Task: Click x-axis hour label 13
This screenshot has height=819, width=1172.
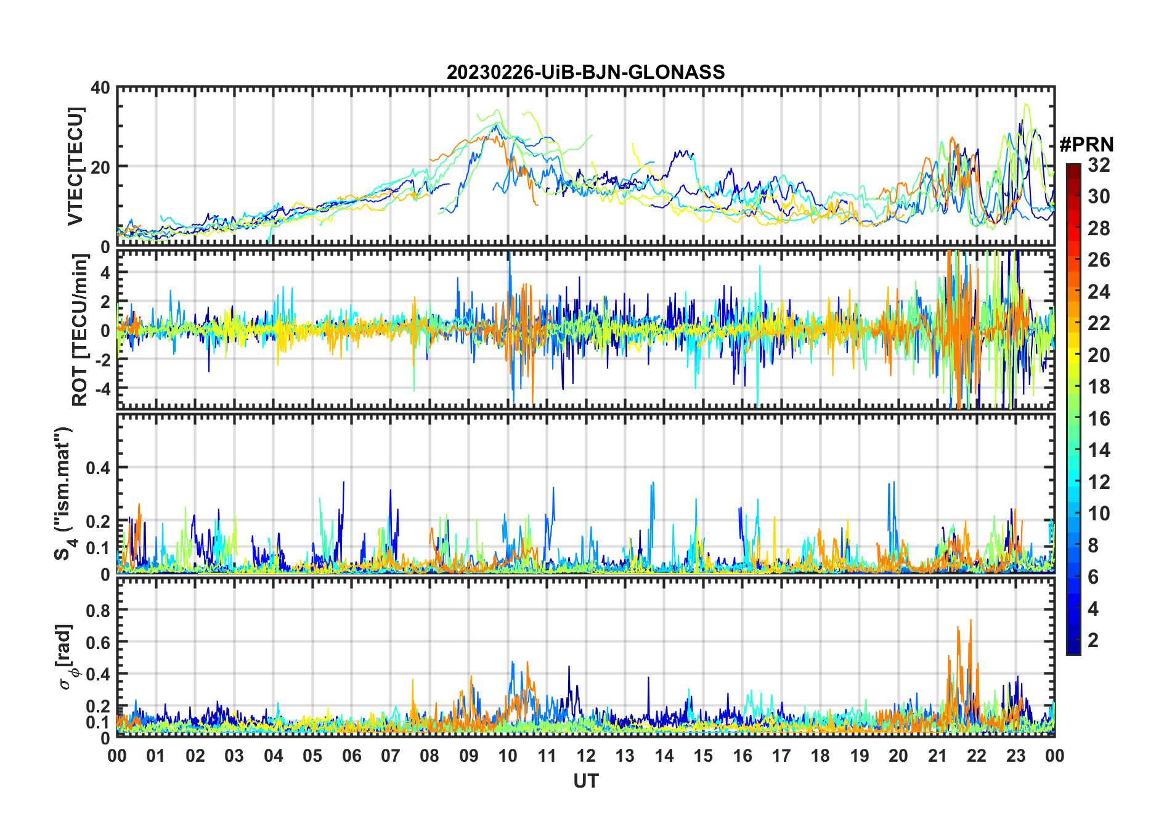Action: pos(625,756)
